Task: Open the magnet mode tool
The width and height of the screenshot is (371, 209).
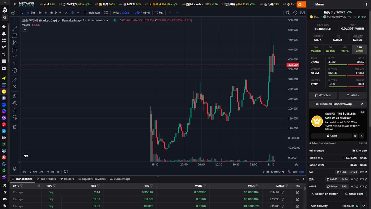Action: pos(15,96)
